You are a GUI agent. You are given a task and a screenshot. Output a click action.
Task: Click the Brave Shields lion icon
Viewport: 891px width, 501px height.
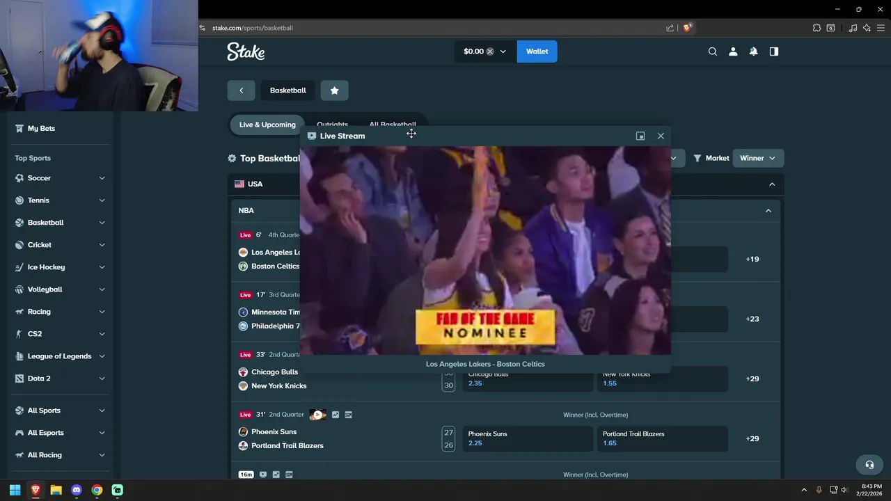pyautogui.click(x=688, y=28)
